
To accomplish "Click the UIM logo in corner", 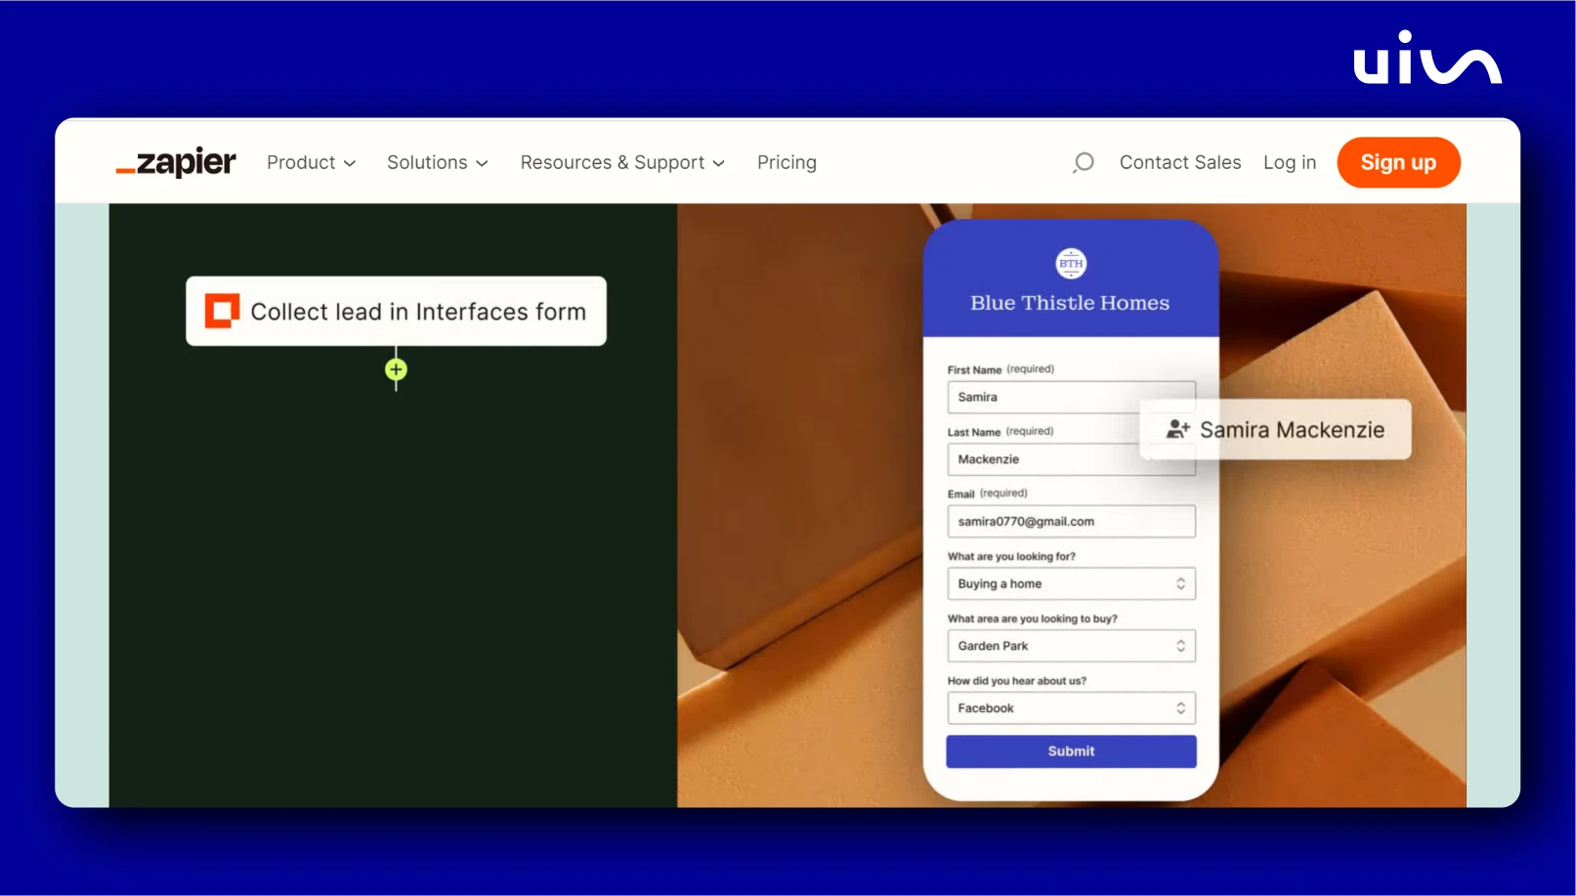I will [1427, 58].
